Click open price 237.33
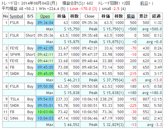The image size is (164, 129). 62,99
